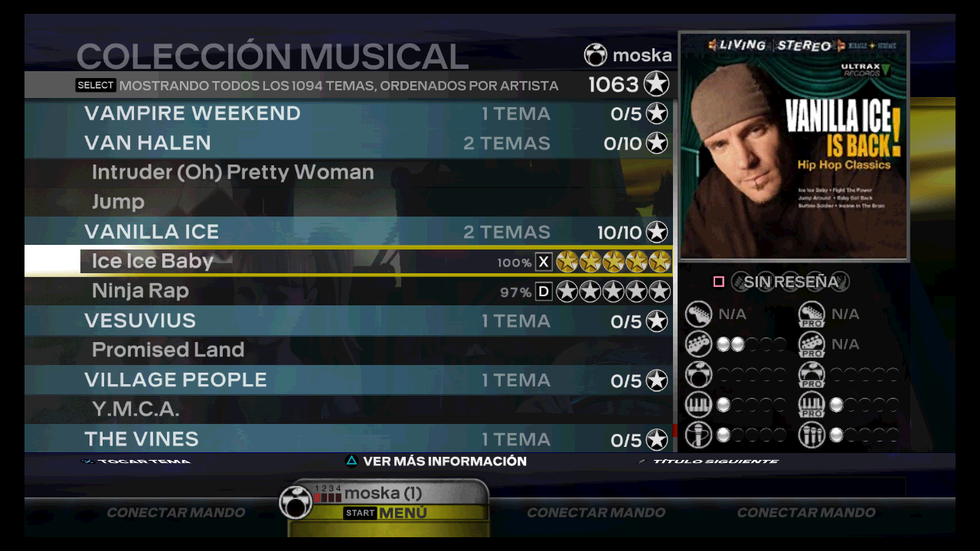
Task: Collapse the VAN HALEN artist group
Action: 348,143
